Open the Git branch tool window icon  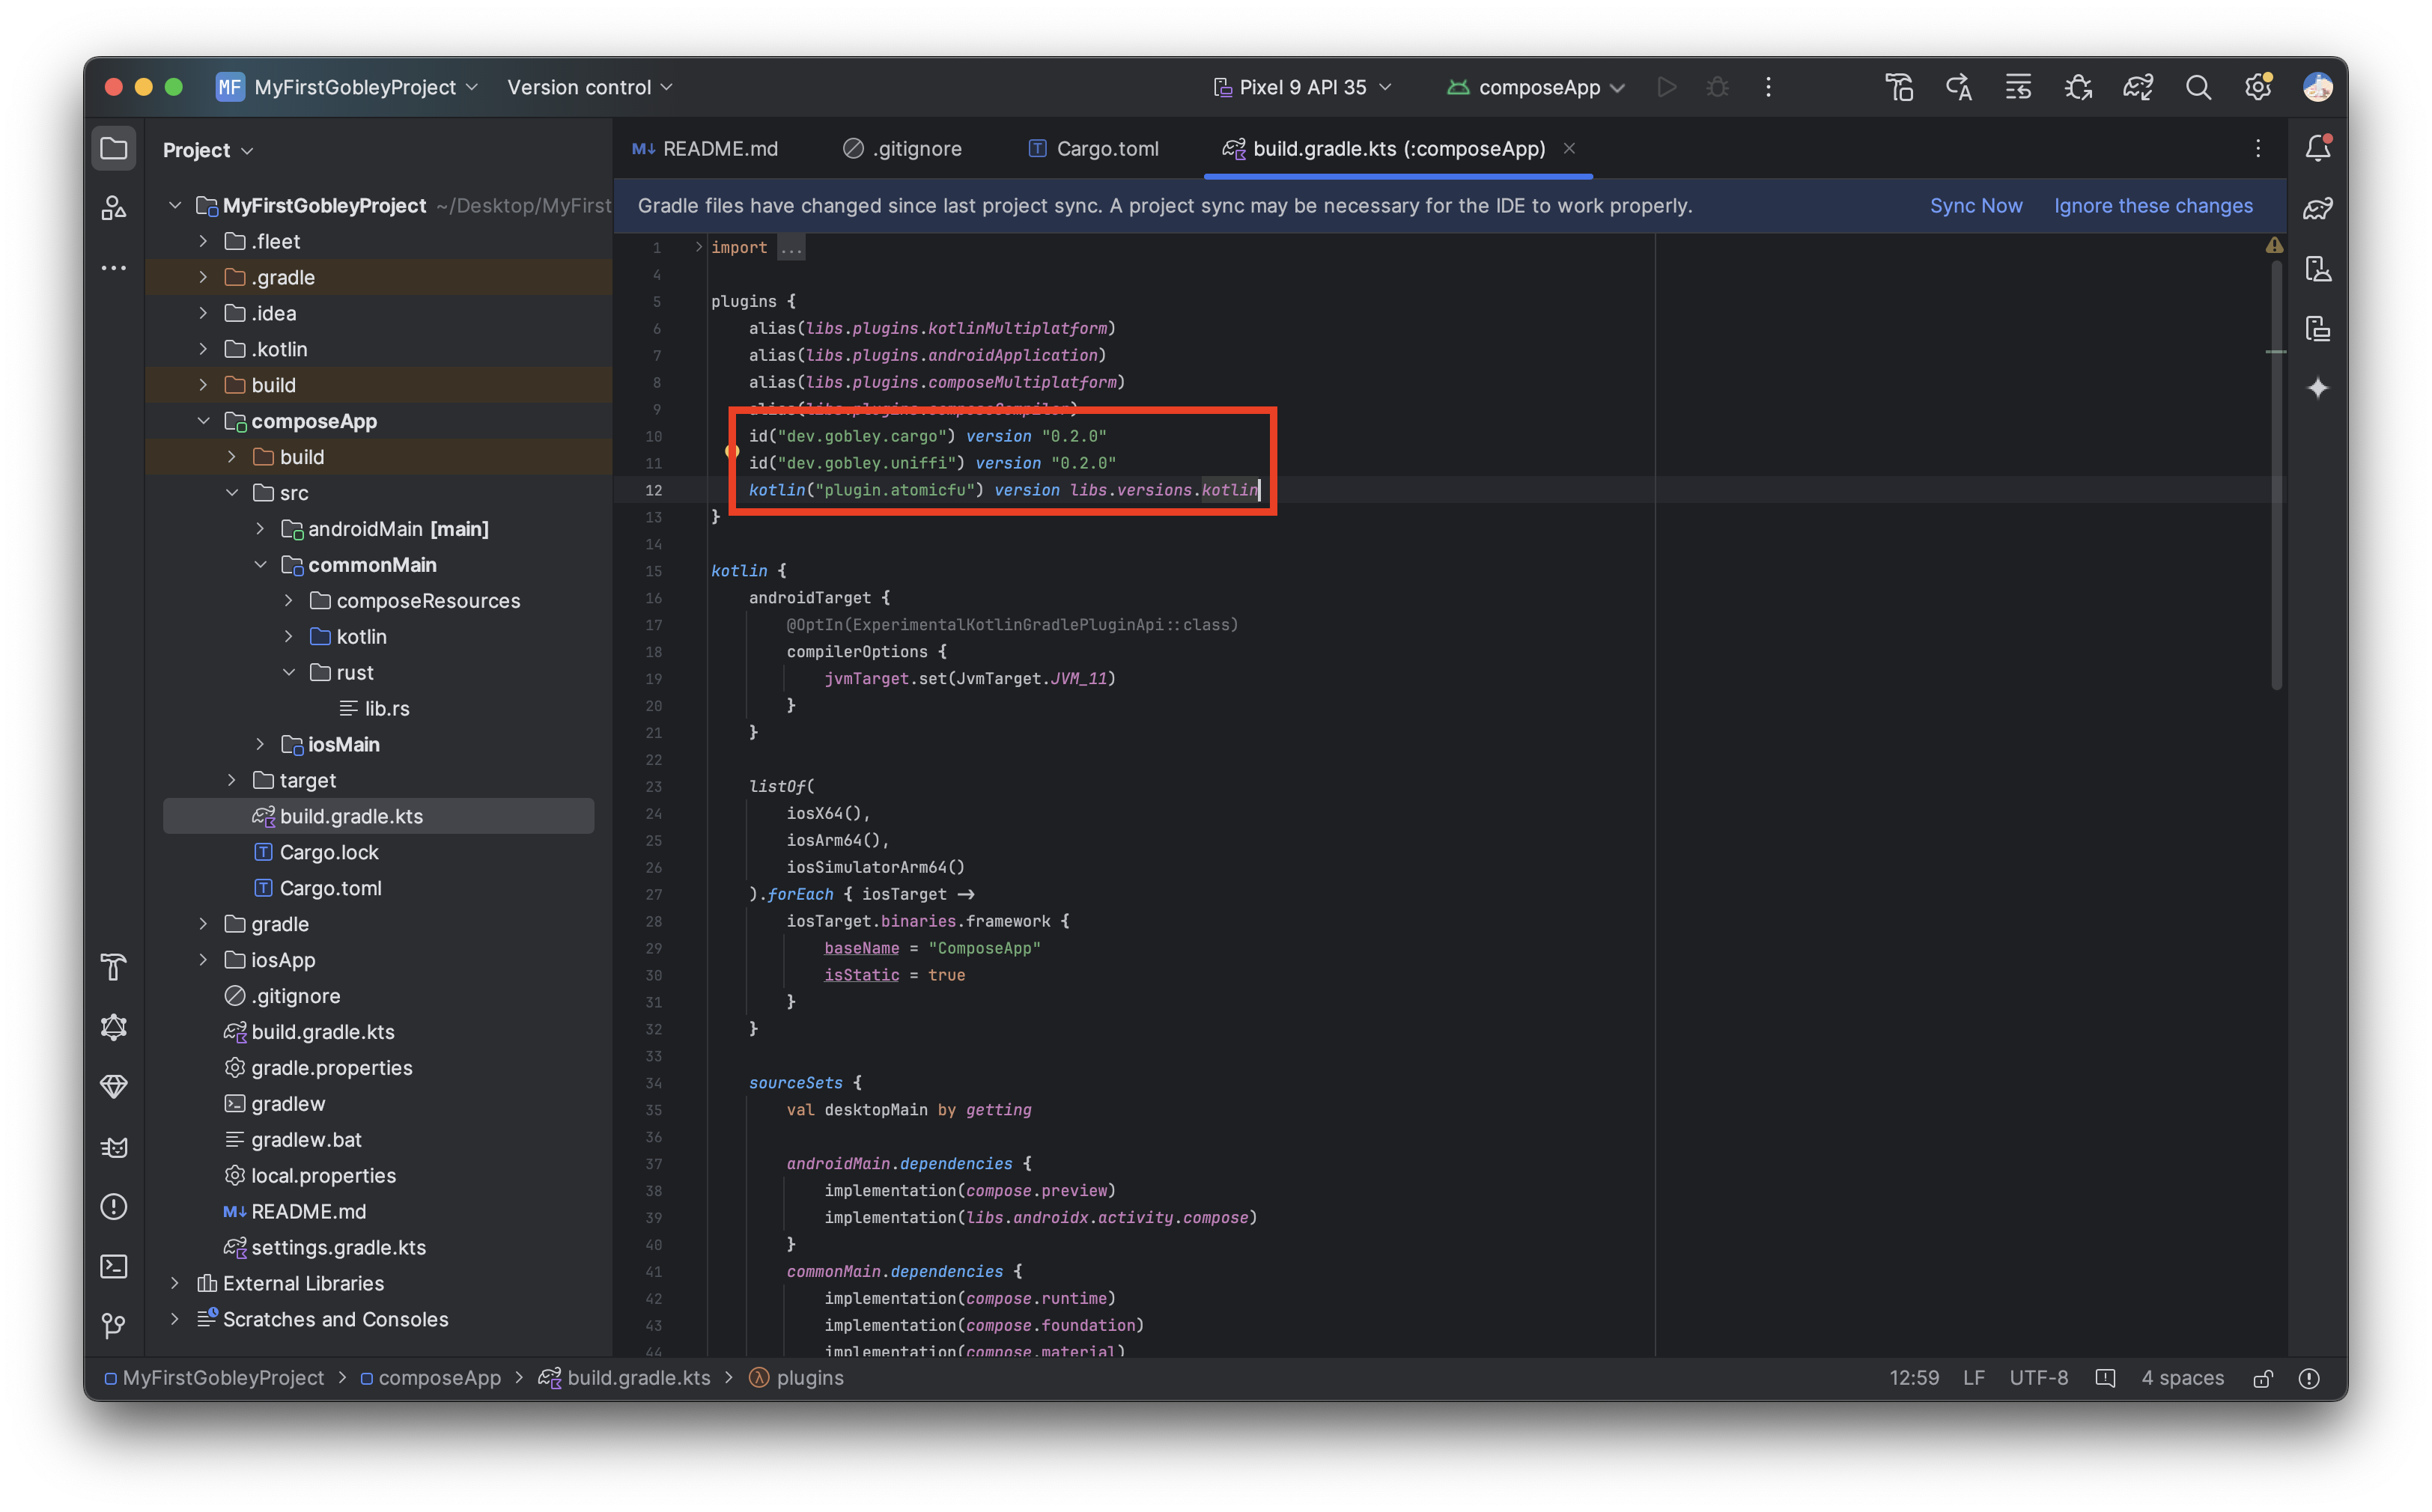[114, 1326]
